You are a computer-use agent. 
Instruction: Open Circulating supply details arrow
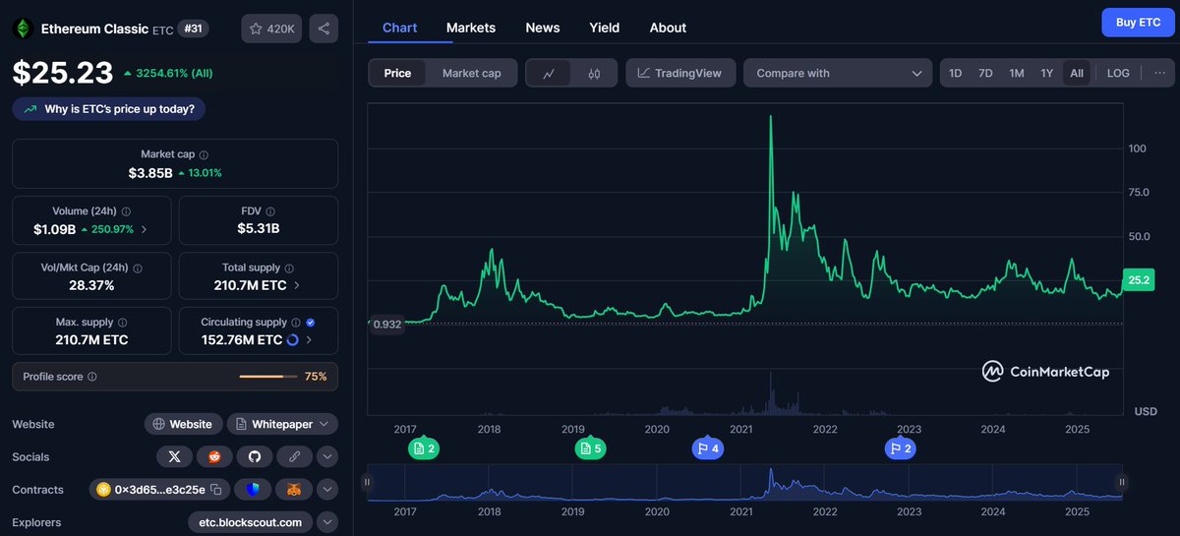coord(309,340)
